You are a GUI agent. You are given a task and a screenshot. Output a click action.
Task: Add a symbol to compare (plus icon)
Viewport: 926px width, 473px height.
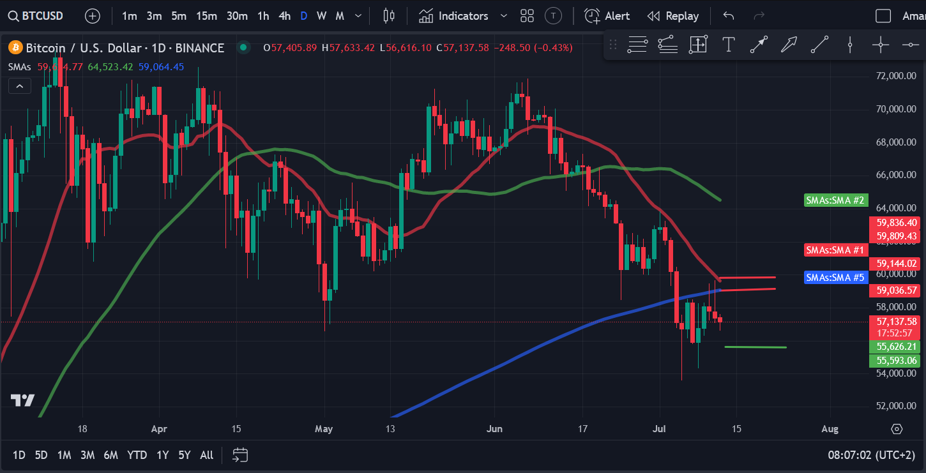click(93, 16)
